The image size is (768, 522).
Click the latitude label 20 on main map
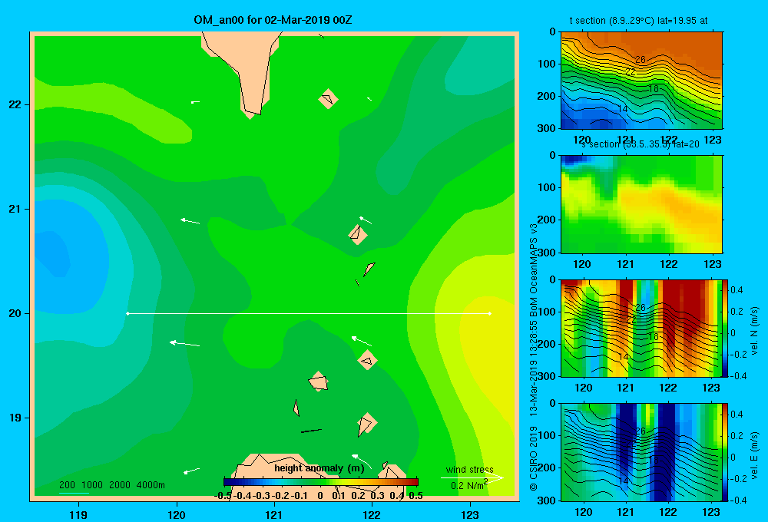tap(15, 313)
